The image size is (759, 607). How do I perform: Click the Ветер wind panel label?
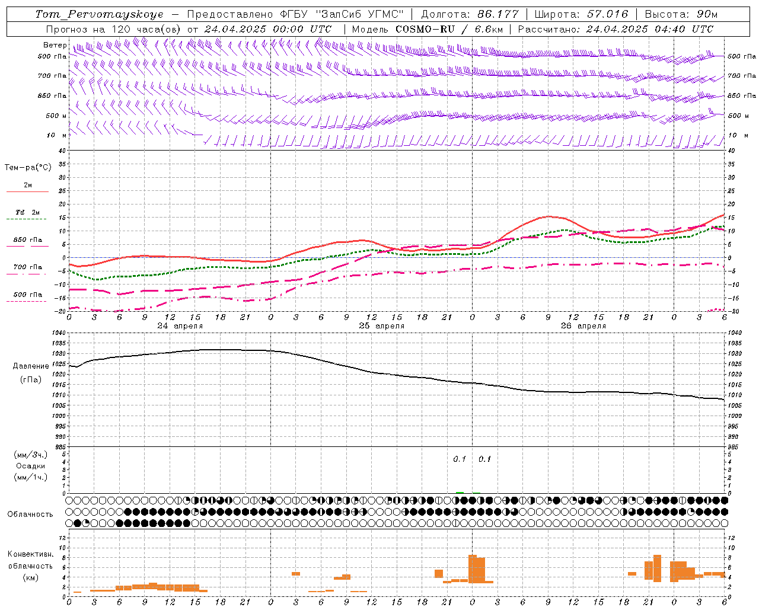click(x=55, y=45)
